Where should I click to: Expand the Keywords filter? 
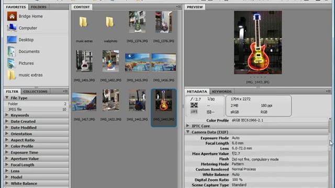(x=7, y=115)
